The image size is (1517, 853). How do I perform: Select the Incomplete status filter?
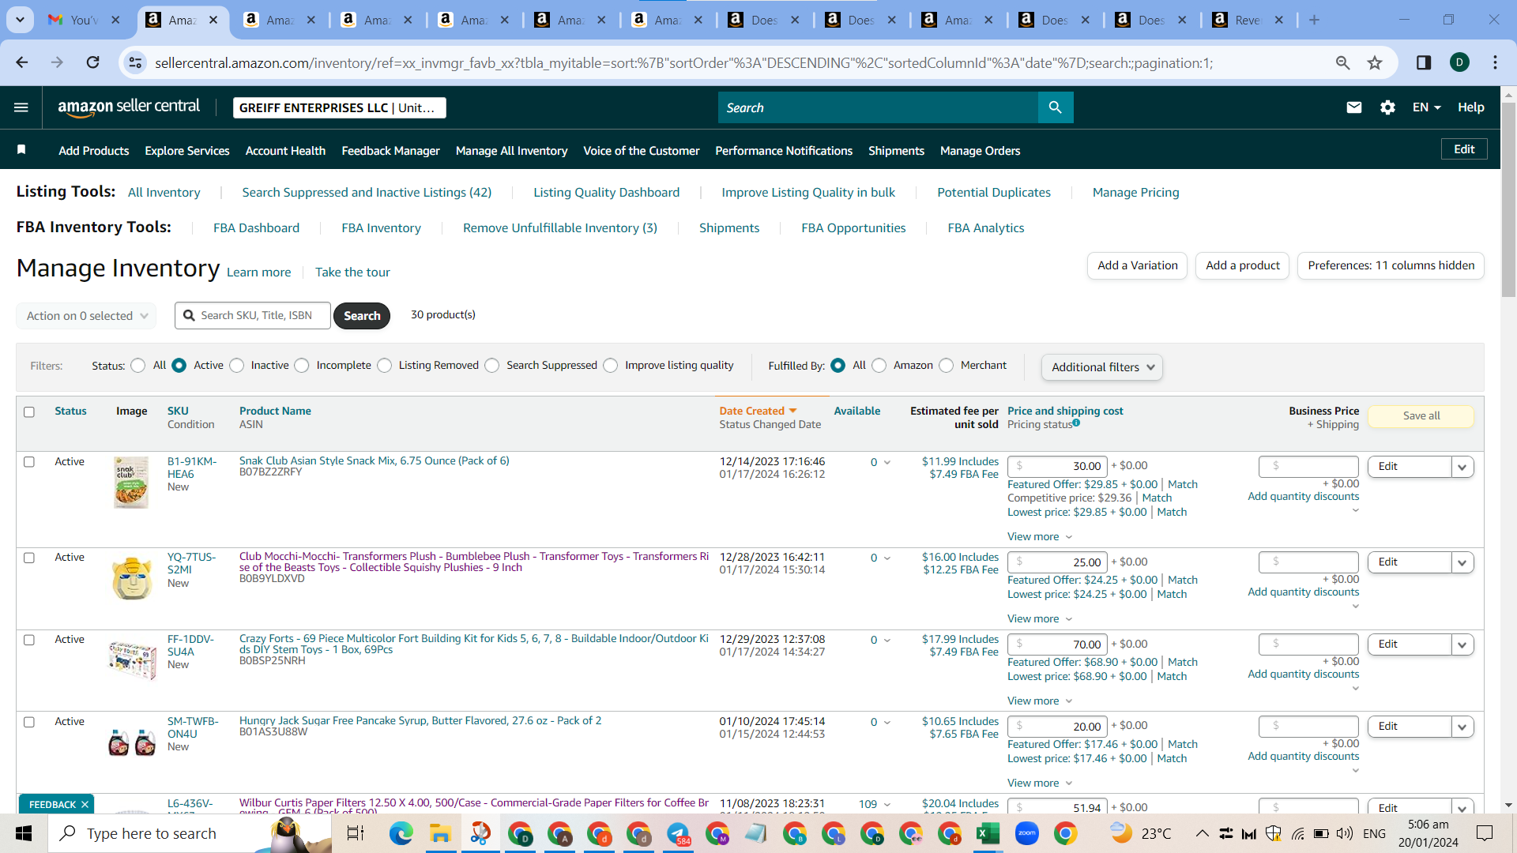point(302,366)
